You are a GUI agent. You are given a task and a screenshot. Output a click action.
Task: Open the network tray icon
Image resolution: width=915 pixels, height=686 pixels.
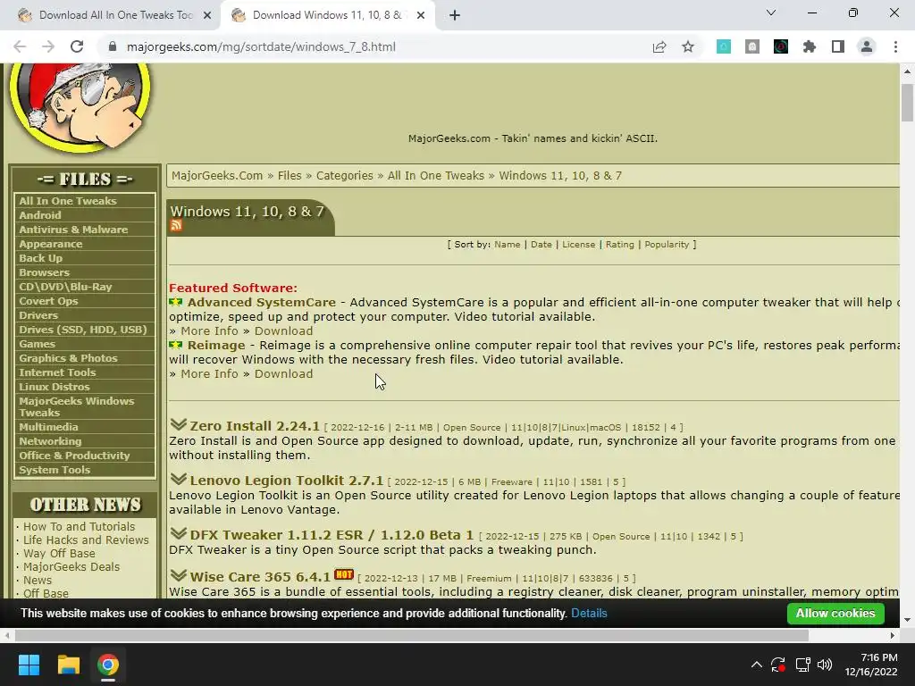pyautogui.click(x=803, y=665)
